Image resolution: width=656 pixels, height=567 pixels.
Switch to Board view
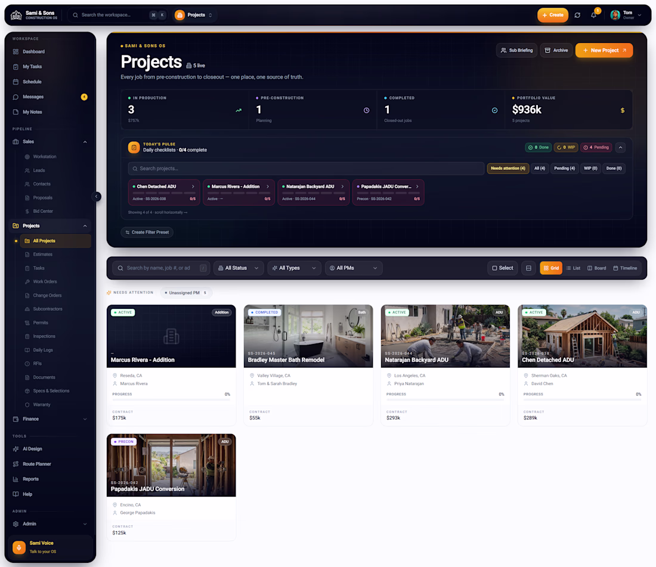(596, 268)
